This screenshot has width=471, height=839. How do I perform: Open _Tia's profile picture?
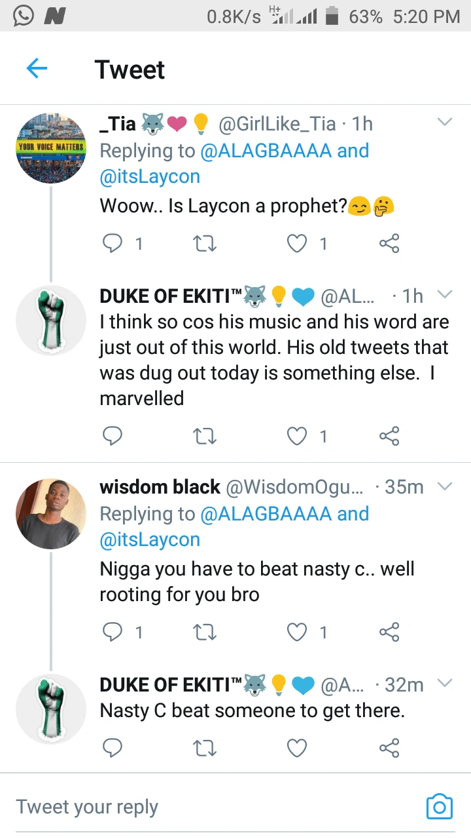[51, 147]
